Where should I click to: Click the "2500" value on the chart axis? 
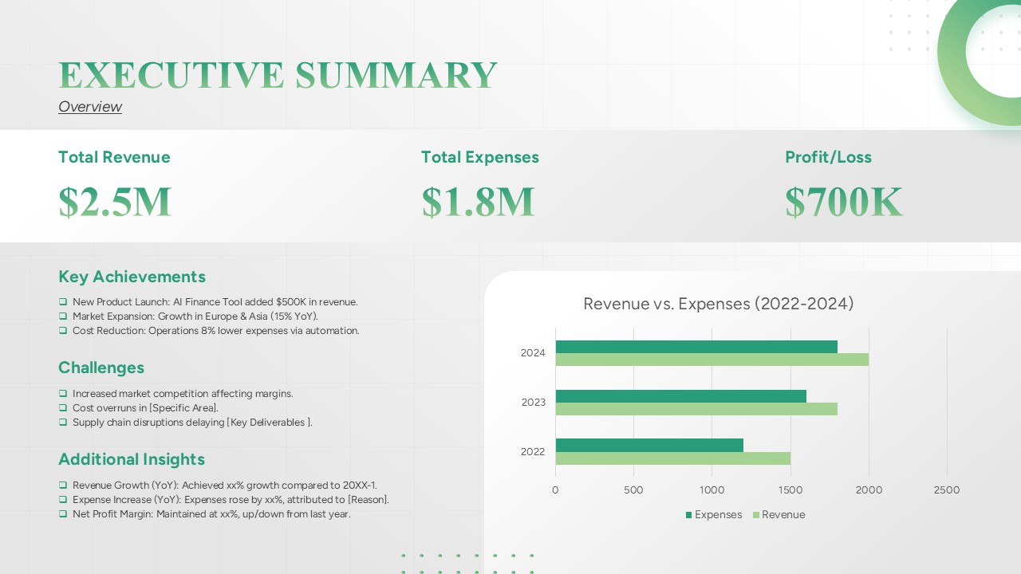947,490
